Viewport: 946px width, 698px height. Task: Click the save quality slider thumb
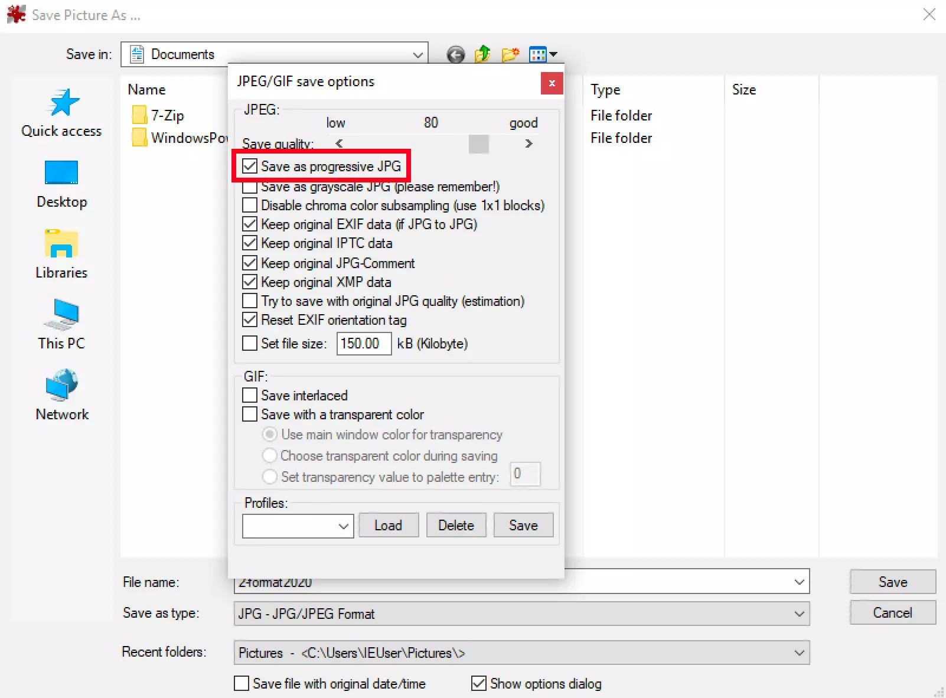479,143
